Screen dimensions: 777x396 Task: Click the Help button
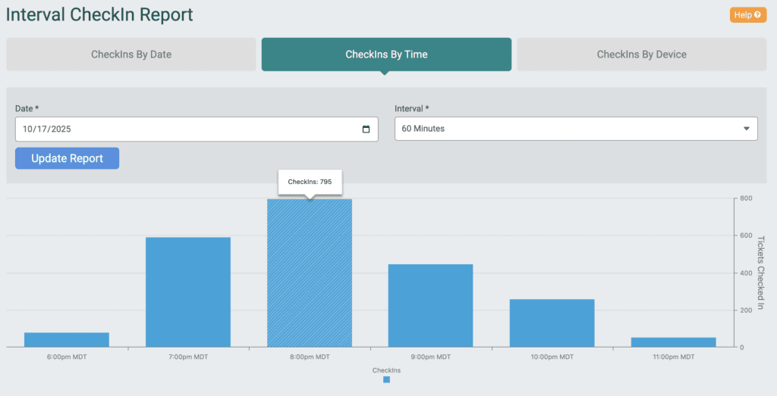click(x=748, y=14)
